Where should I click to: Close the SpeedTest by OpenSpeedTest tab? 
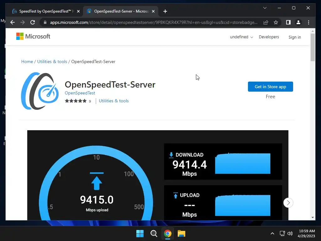(78, 11)
